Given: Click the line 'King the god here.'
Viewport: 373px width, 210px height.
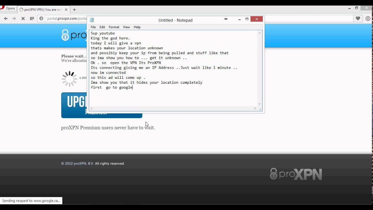Looking at the screenshot, I should point(110,38).
